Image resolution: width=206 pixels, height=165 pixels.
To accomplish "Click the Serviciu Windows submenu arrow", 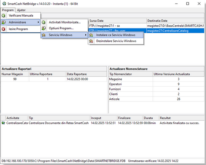I will (x=85, y=35).
